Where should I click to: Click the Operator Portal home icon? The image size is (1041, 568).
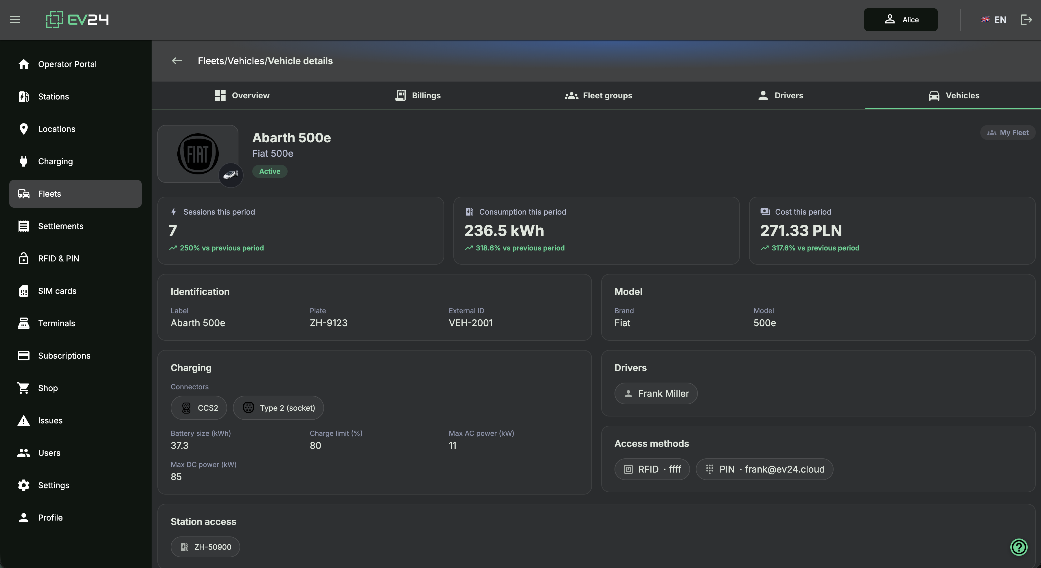pyautogui.click(x=24, y=64)
